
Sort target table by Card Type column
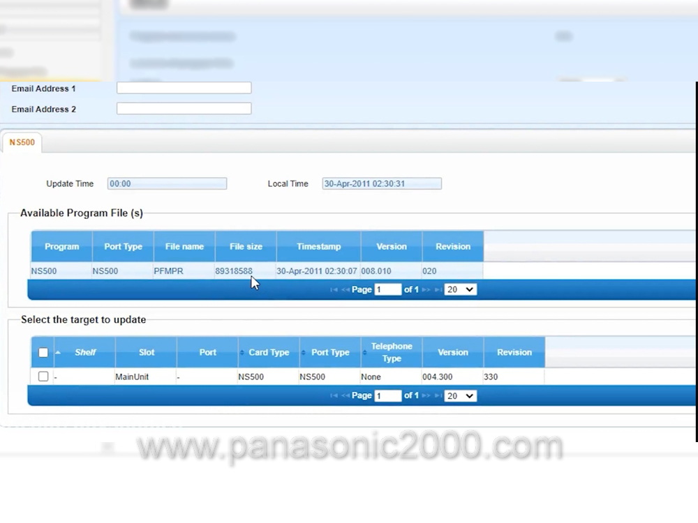click(268, 352)
